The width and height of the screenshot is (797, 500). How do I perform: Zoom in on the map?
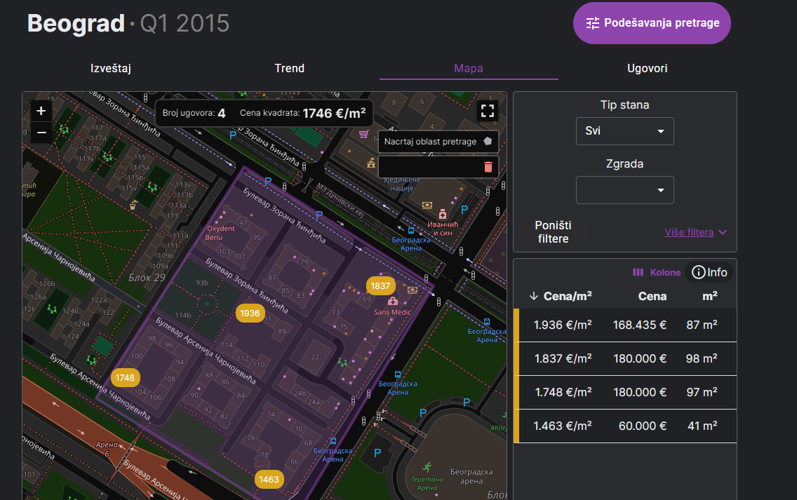click(x=41, y=111)
